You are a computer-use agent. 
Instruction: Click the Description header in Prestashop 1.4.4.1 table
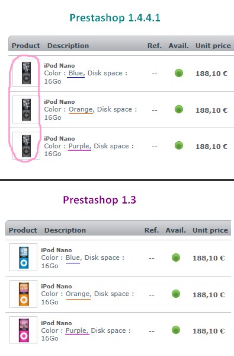(68, 46)
